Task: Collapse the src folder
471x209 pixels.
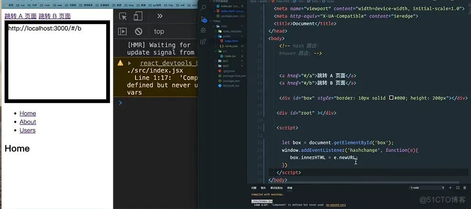Action: tap(216, 51)
